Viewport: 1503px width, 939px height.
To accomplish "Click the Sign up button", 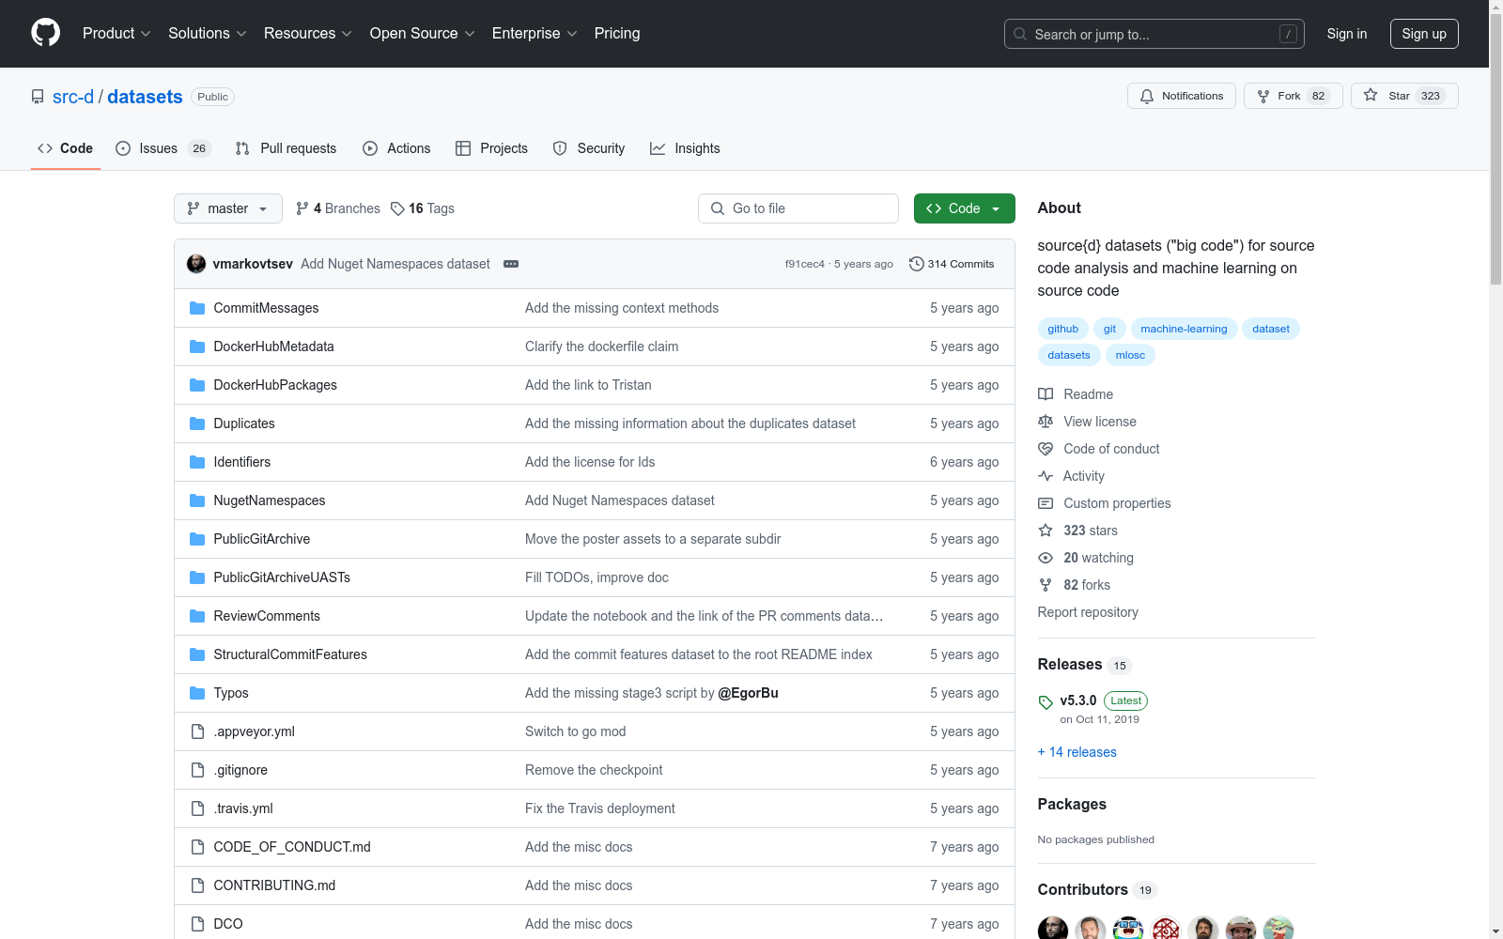I will point(1424,34).
